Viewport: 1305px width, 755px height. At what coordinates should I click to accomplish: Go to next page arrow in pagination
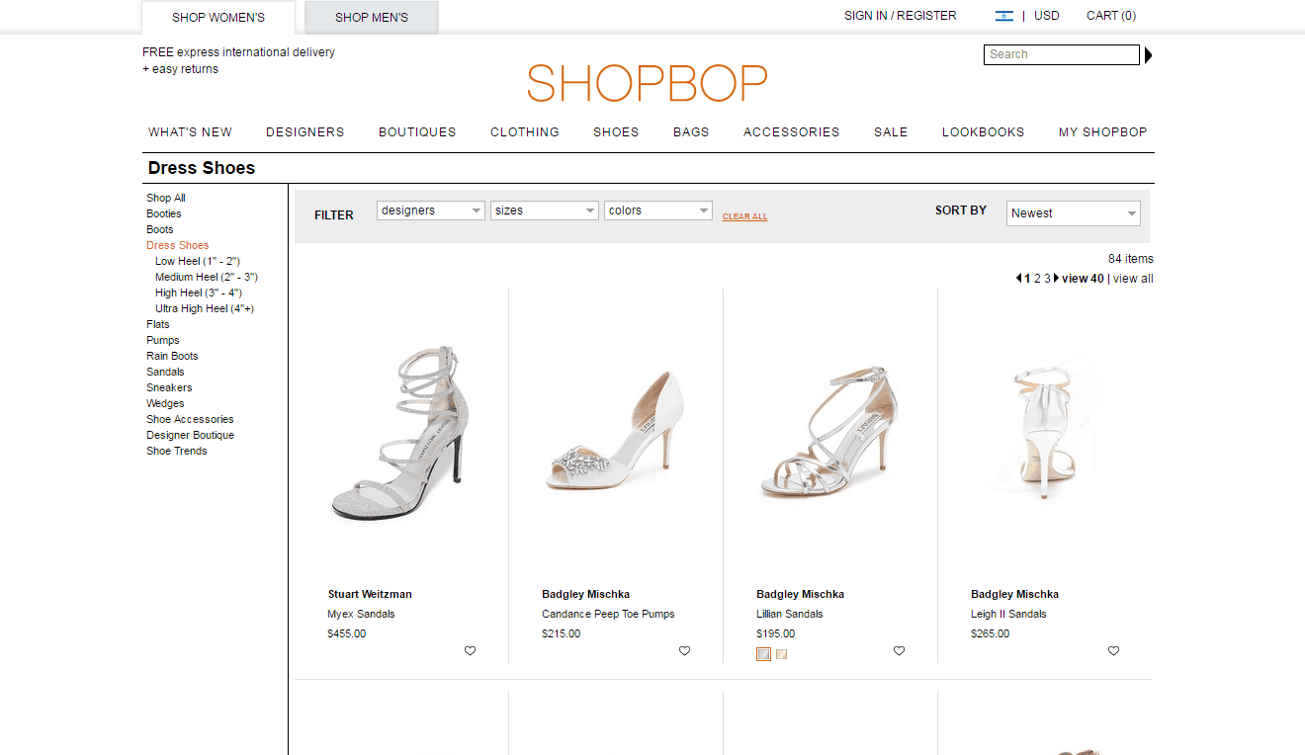point(1056,279)
